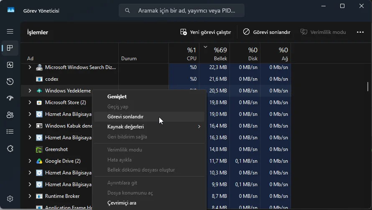The width and height of the screenshot is (372, 210).
Task: Expand the Microsoft Windows Search row
Action: coord(30,67)
